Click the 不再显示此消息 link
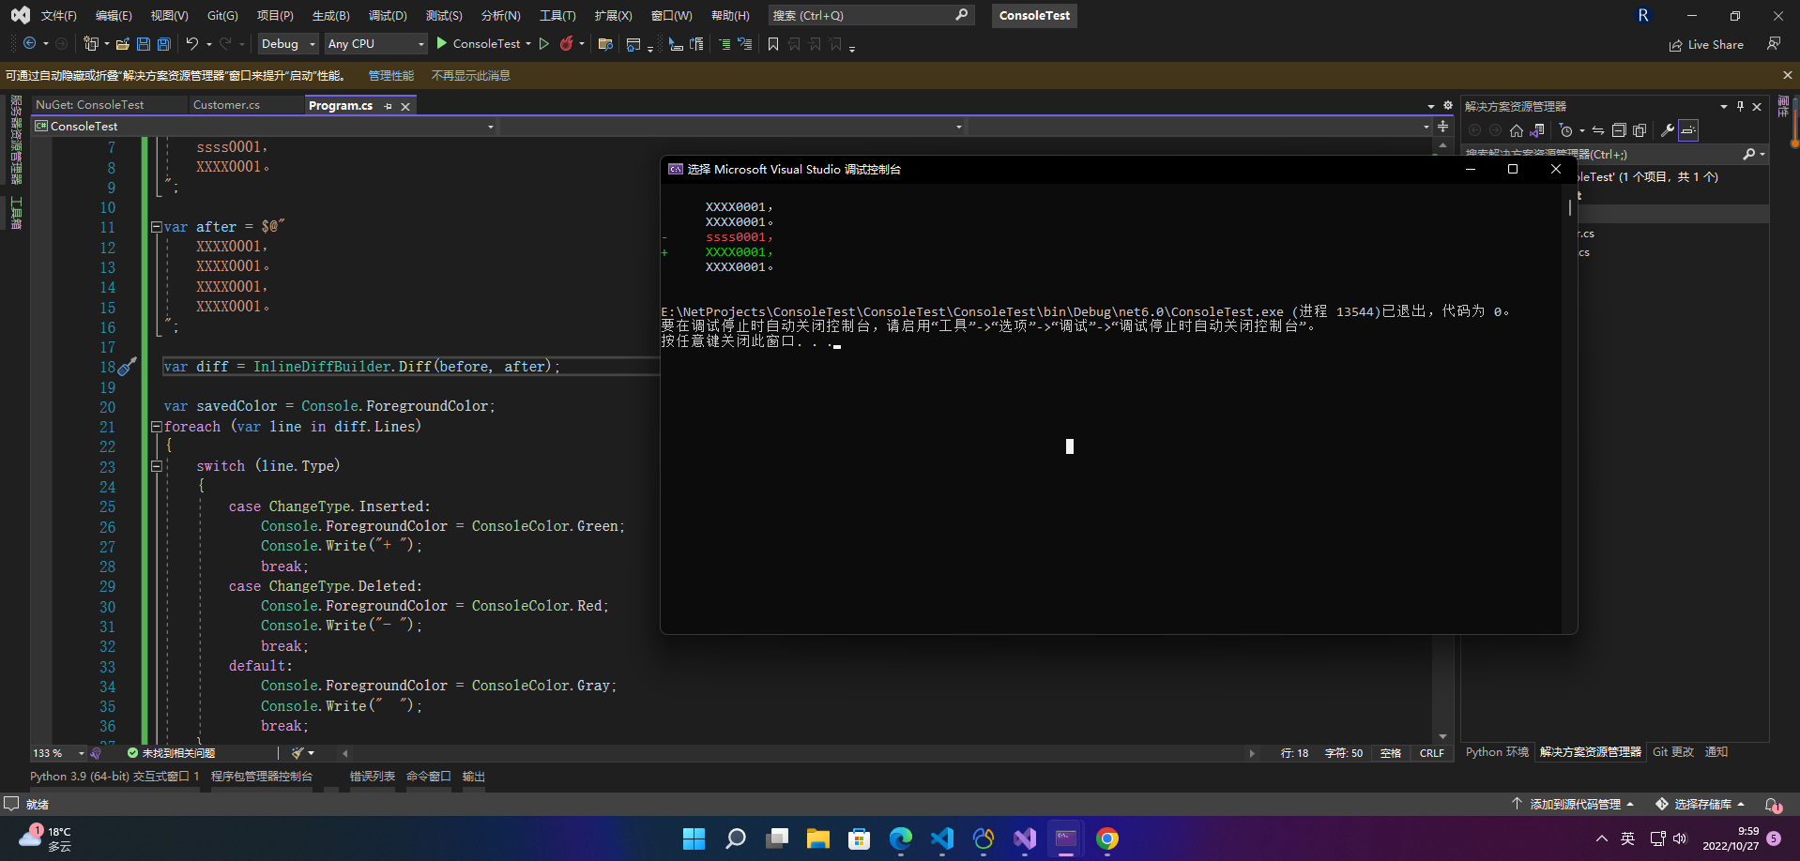Screen dimensions: 1800x861 [x=470, y=76]
